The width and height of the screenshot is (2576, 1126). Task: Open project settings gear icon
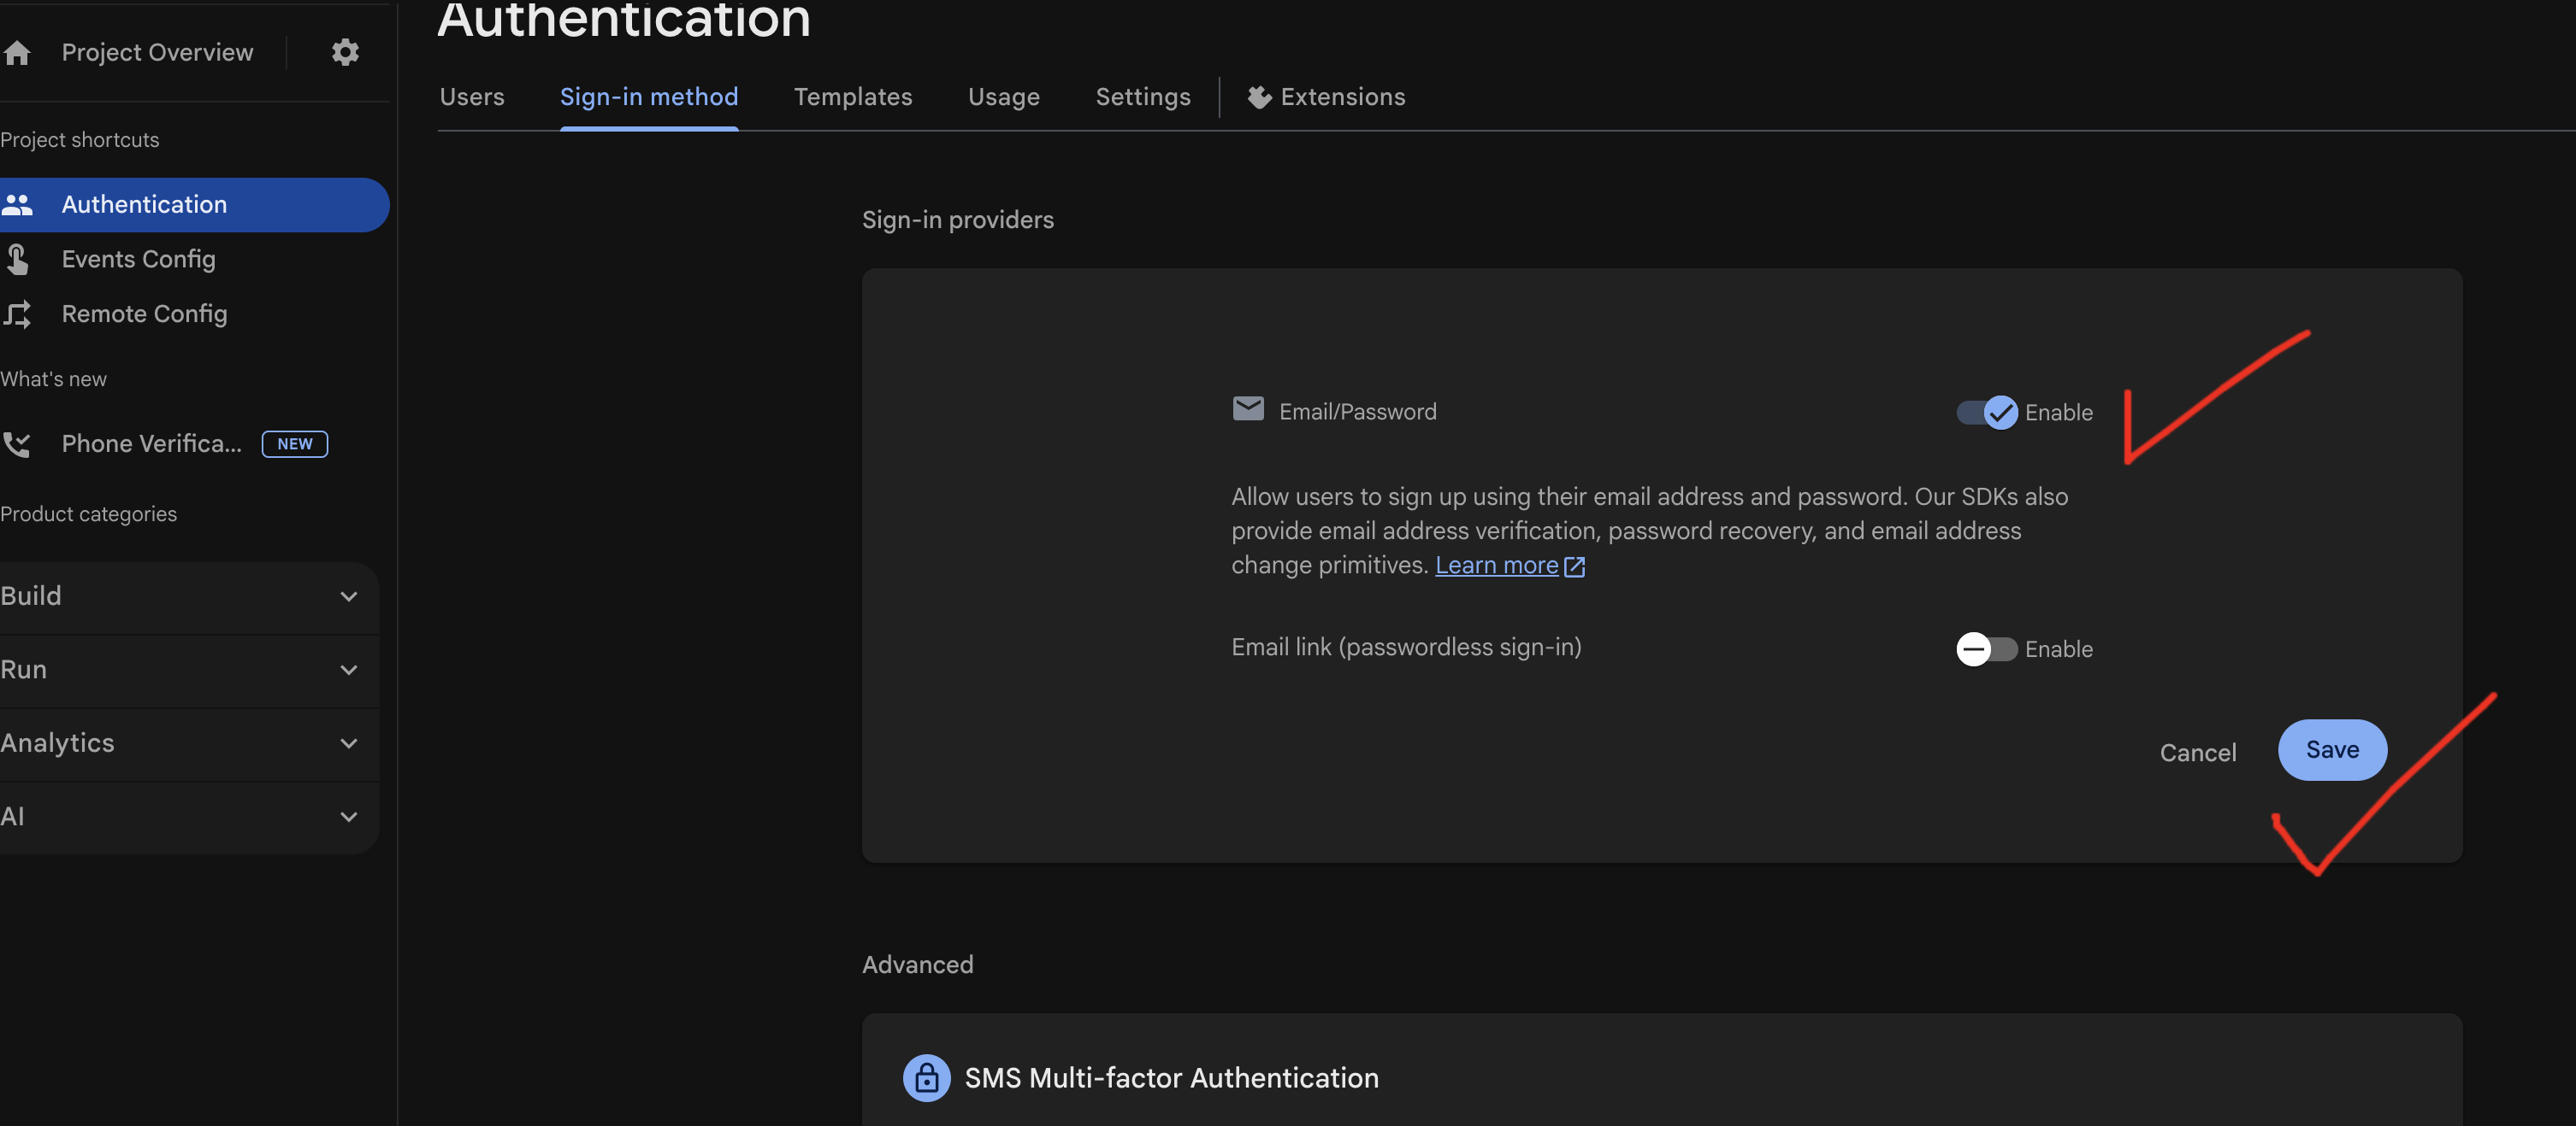[345, 52]
